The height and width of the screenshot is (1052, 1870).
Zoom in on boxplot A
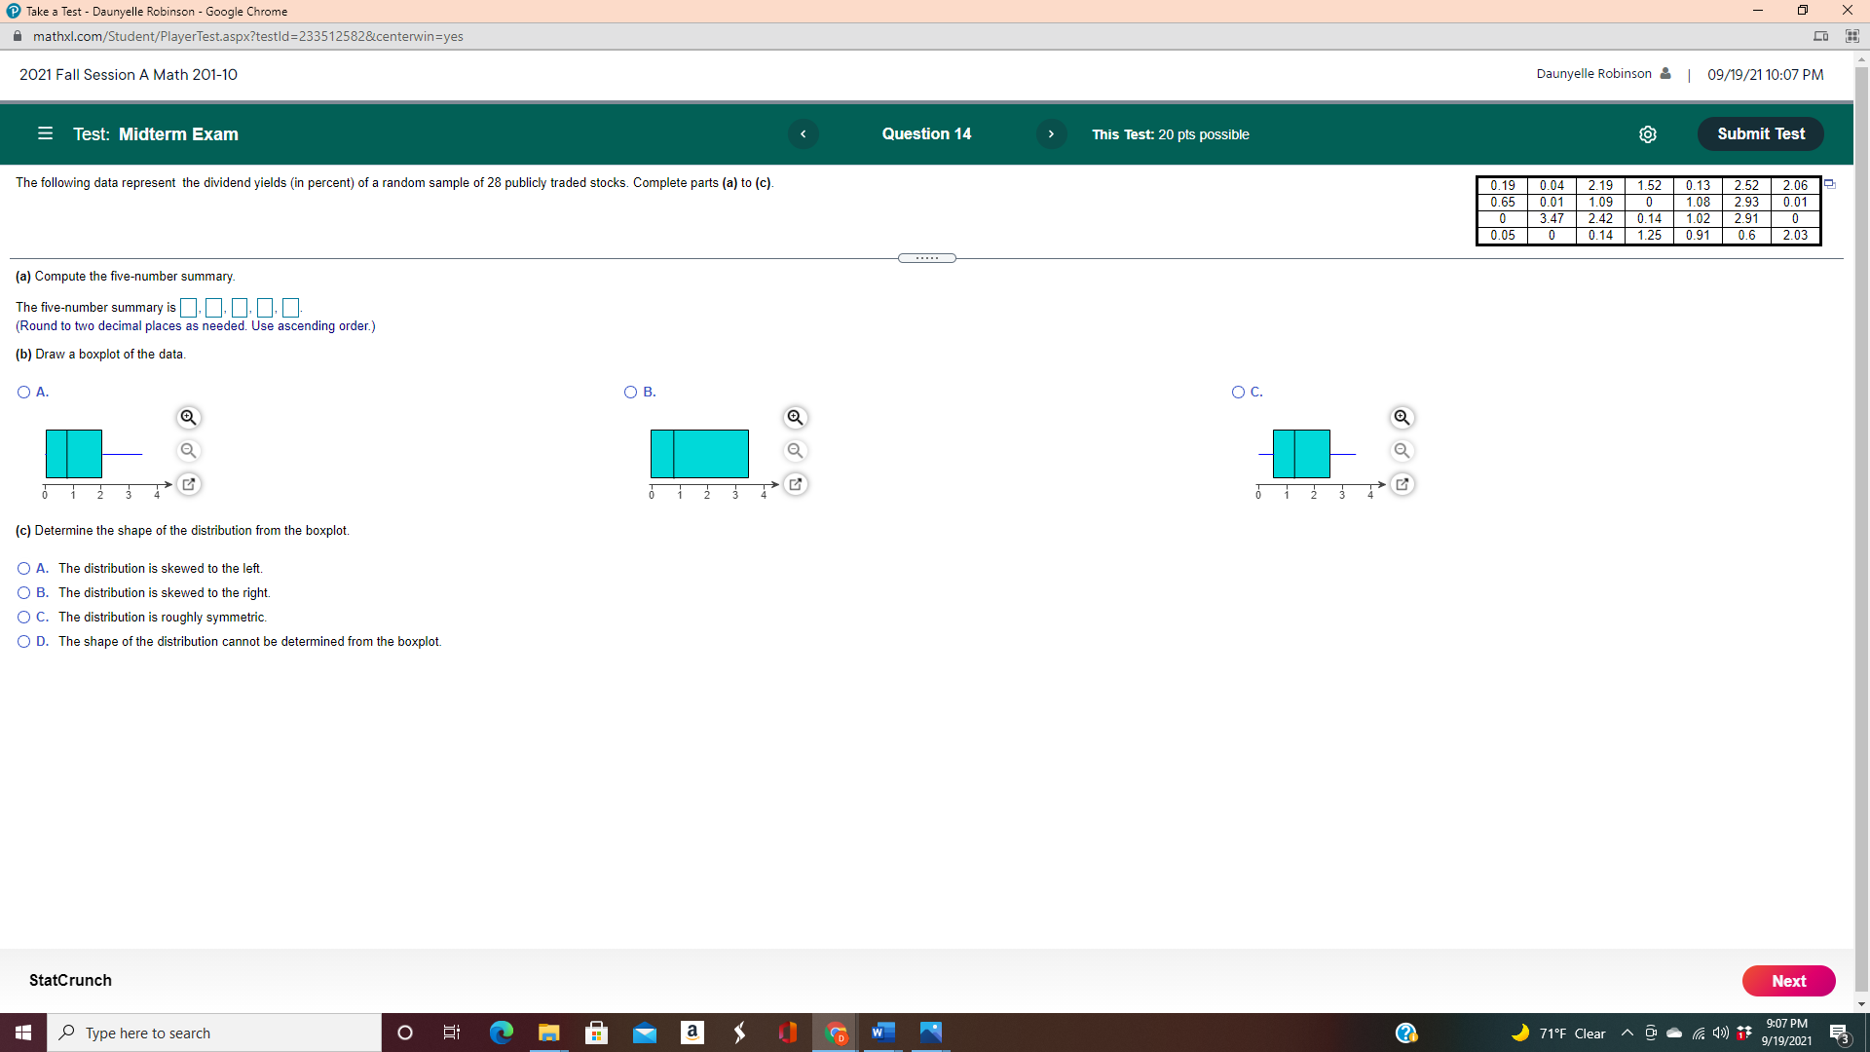[188, 417]
